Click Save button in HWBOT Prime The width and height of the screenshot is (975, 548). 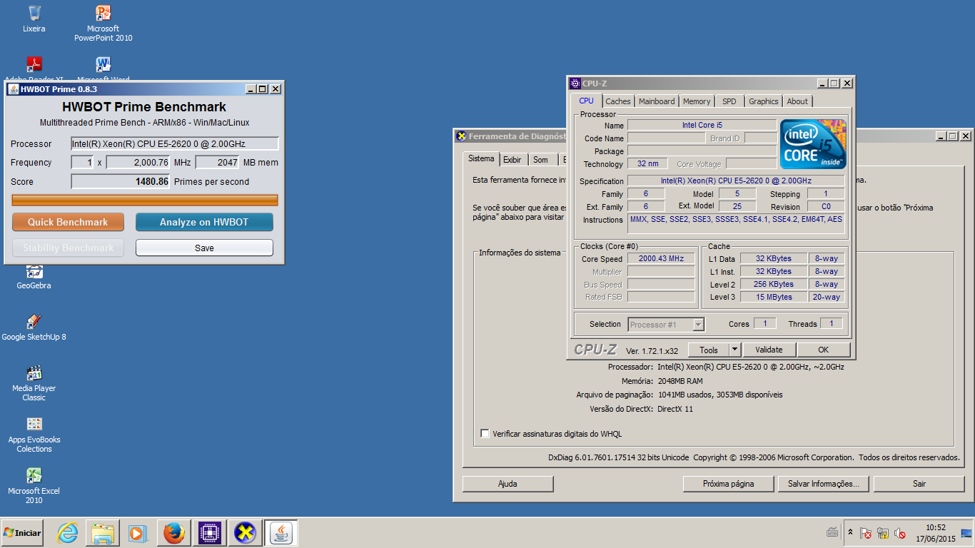tap(204, 248)
